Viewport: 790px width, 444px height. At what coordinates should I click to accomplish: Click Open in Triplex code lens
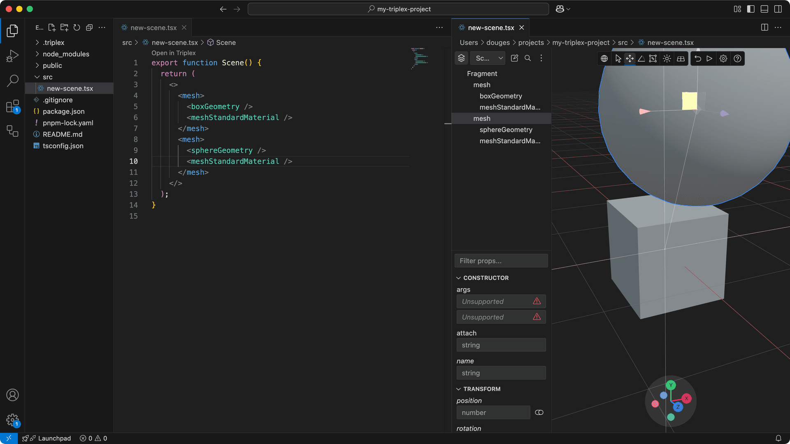[x=173, y=53]
